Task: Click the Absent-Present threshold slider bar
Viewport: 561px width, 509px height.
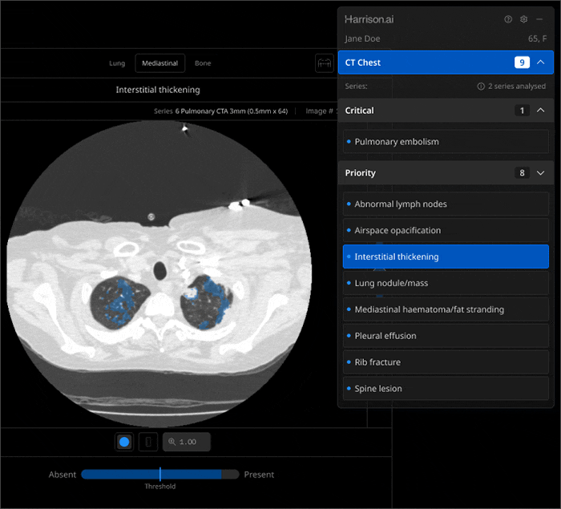Action: coord(159,475)
